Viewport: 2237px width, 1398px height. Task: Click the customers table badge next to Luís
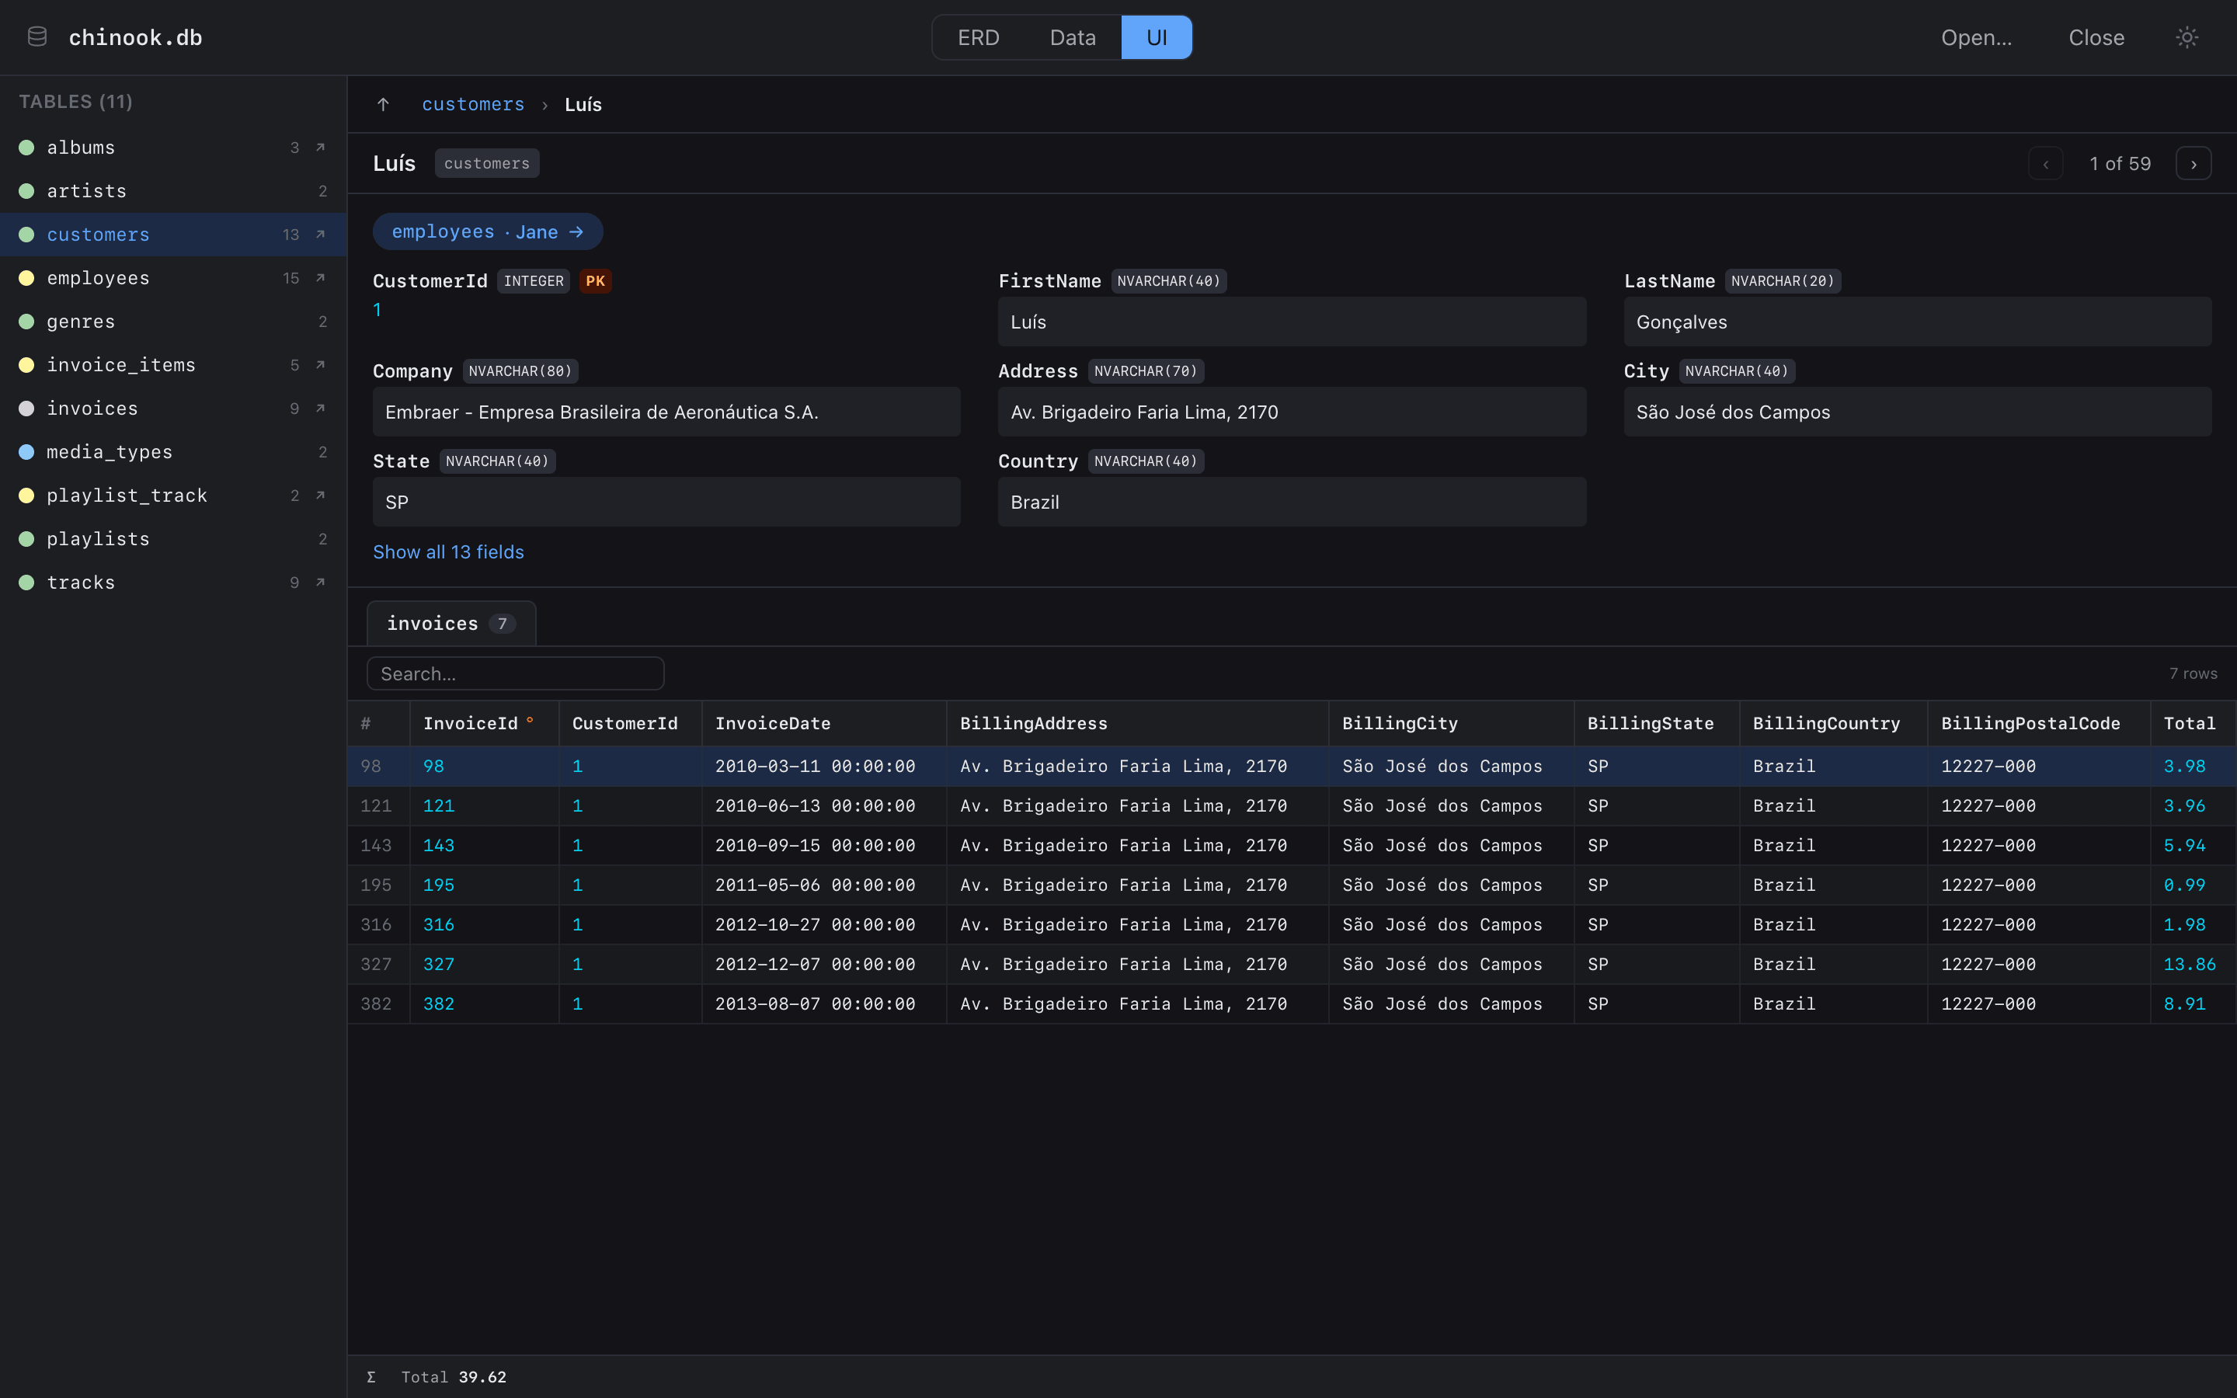coord(486,164)
